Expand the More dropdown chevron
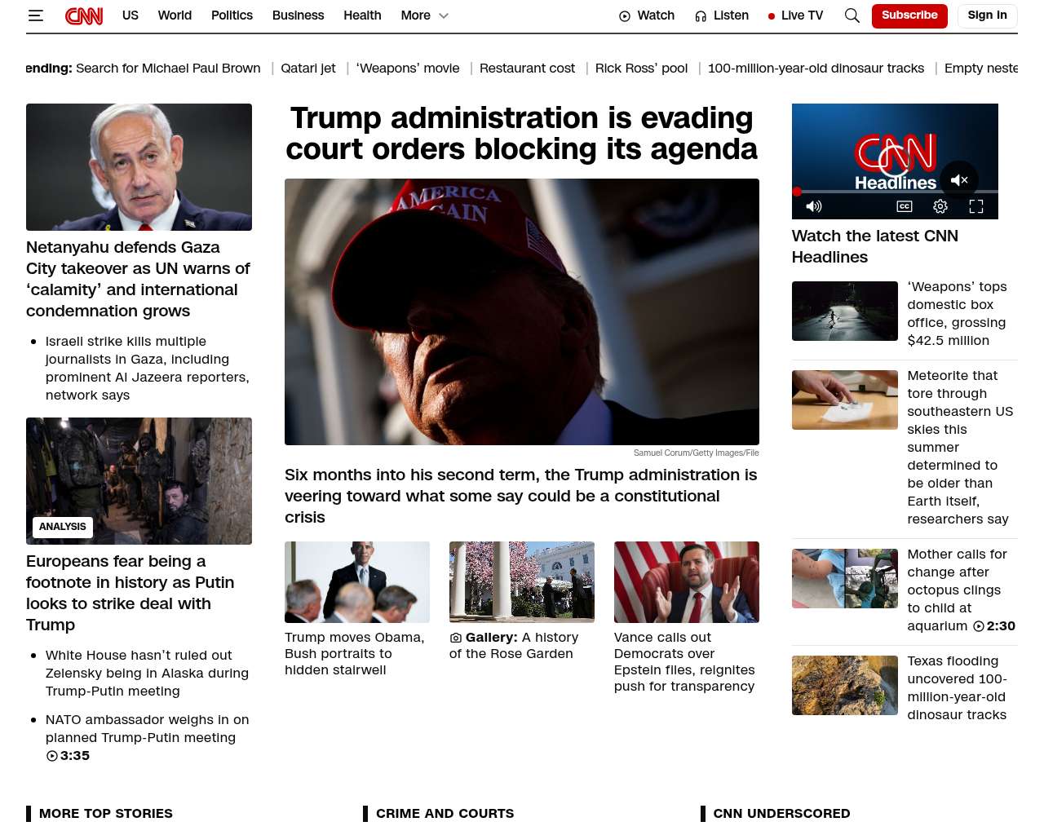 [x=444, y=15]
